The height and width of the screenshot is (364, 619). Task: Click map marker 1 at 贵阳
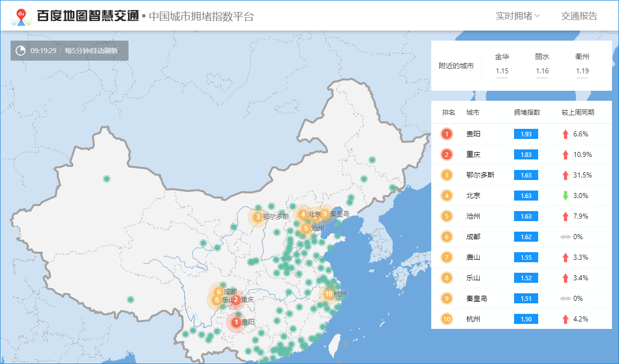236,322
